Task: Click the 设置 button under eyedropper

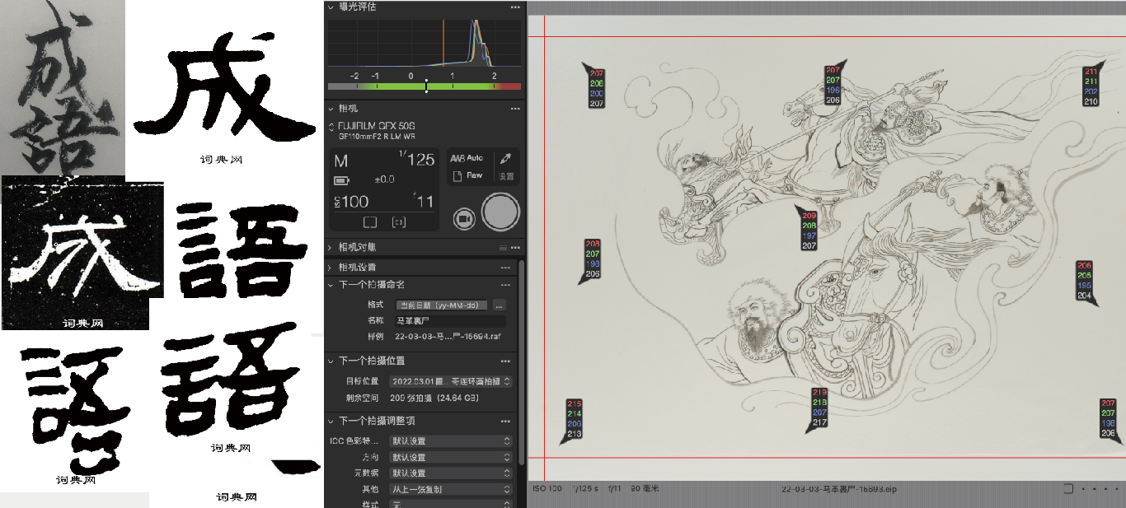Action: point(505,176)
